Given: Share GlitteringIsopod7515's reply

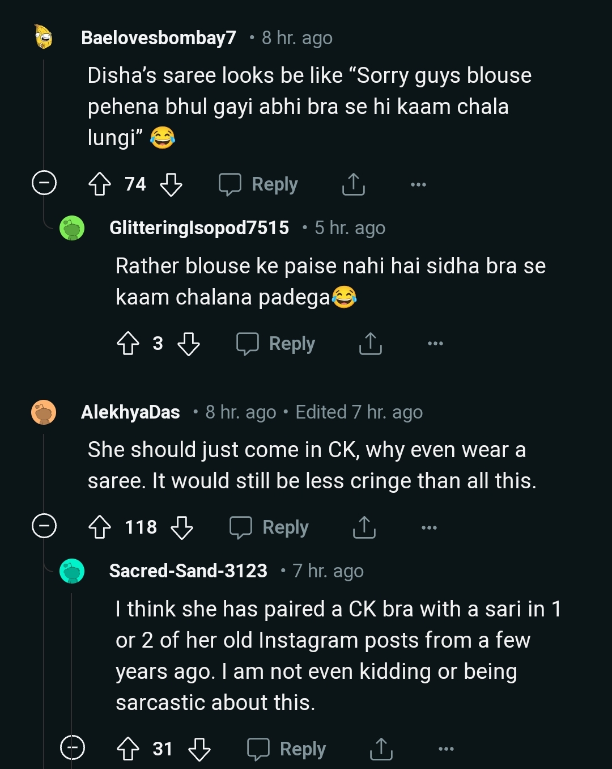Looking at the screenshot, I should pos(370,344).
